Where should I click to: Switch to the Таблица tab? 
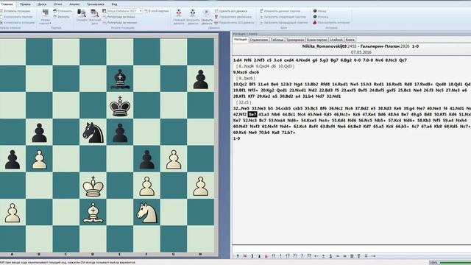click(x=277, y=40)
